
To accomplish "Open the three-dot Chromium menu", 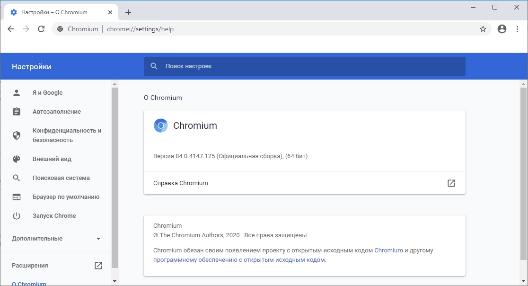I will 517,29.
